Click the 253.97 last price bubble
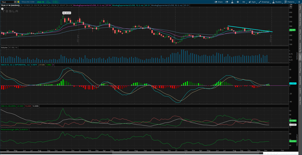This screenshot has width=302, height=155. pyautogui.click(x=293, y=30)
